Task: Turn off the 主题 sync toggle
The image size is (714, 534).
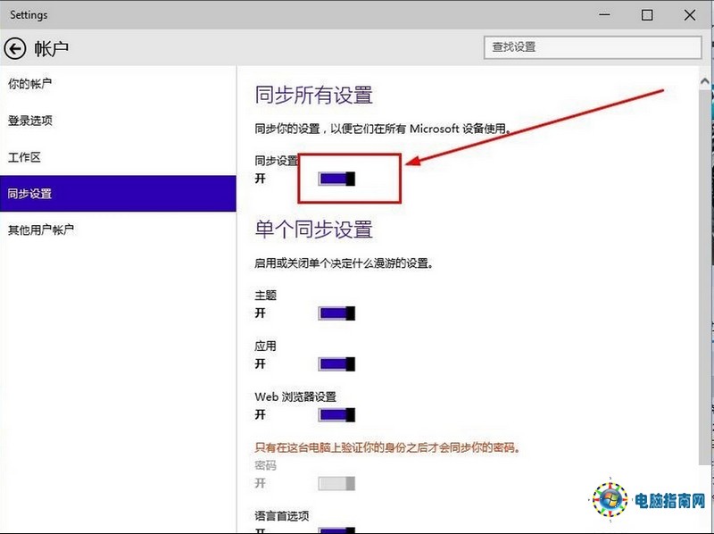Action: click(336, 313)
